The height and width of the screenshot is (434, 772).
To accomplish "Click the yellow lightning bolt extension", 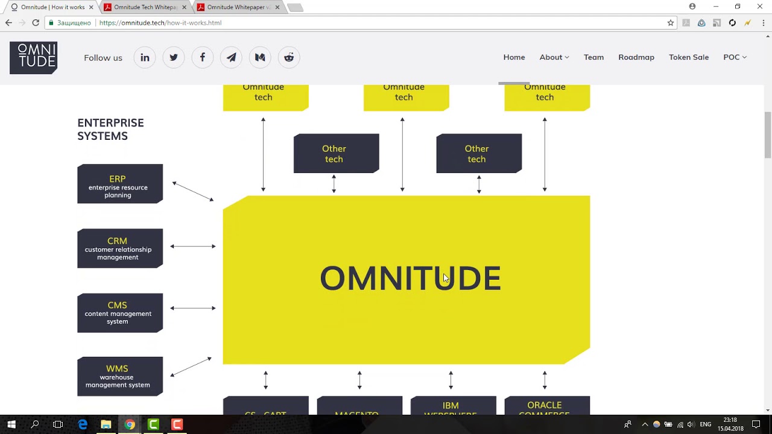I will 748,23.
